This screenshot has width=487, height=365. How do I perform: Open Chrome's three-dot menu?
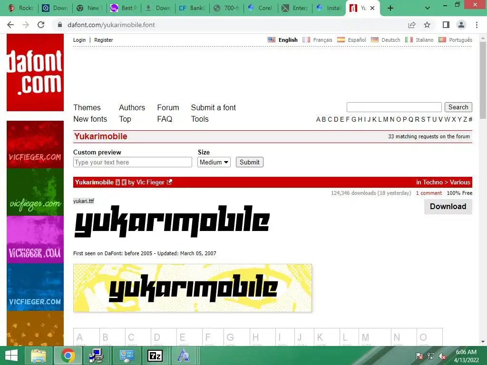click(x=477, y=25)
